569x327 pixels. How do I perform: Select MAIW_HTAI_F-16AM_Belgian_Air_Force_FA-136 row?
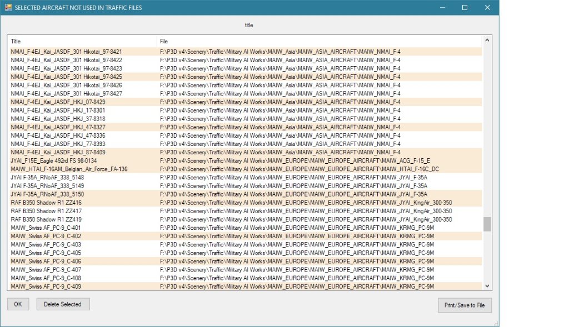coord(69,169)
